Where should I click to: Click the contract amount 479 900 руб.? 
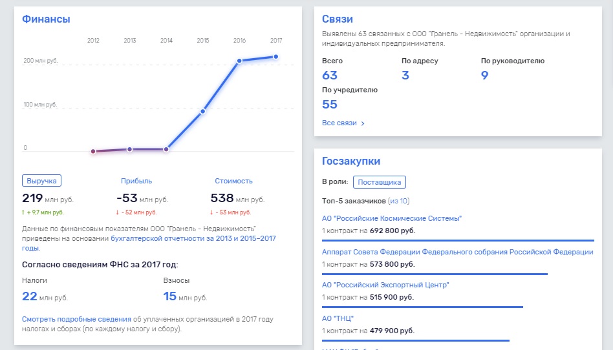pyautogui.click(x=392, y=331)
